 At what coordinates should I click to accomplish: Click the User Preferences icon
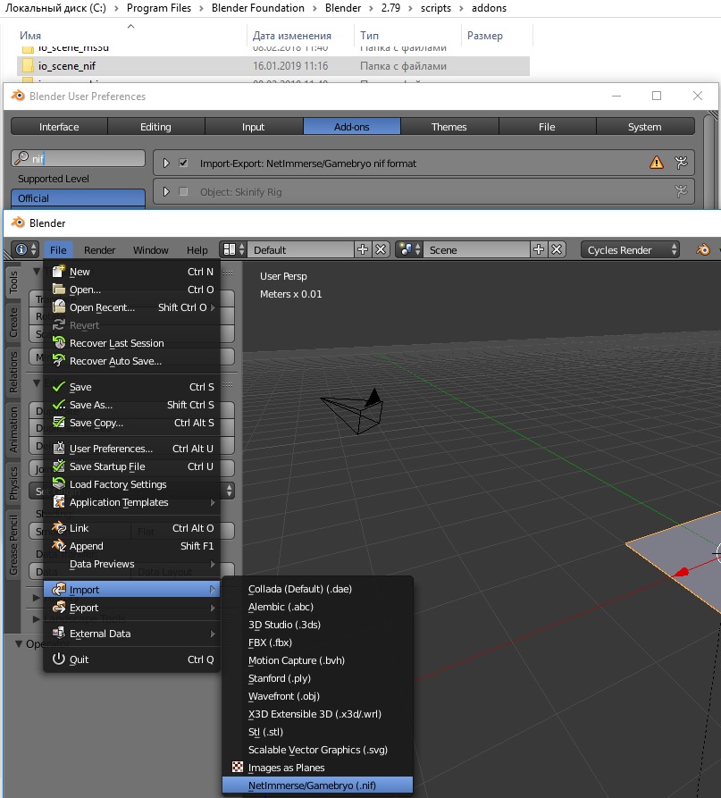[x=59, y=448]
